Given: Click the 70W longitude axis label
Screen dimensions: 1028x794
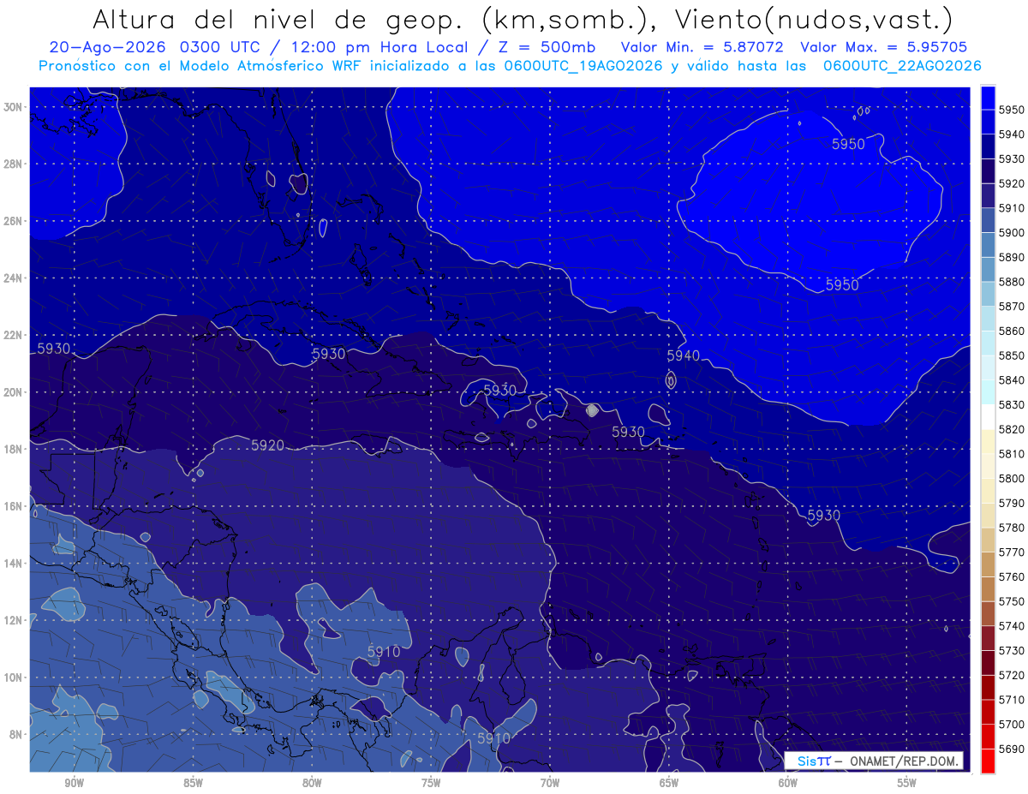Looking at the screenshot, I should click(x=550, y=783).
